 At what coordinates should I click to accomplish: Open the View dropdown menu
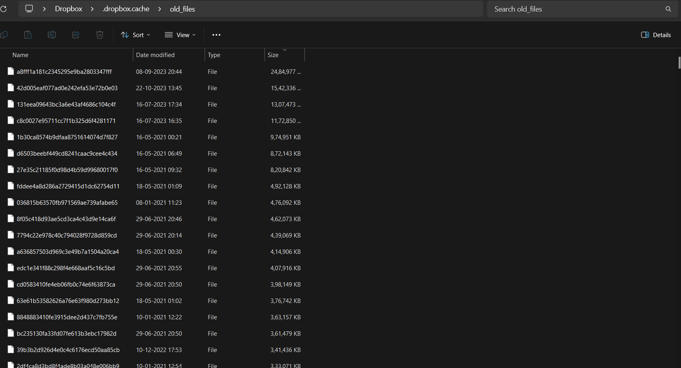click(180, 35)
